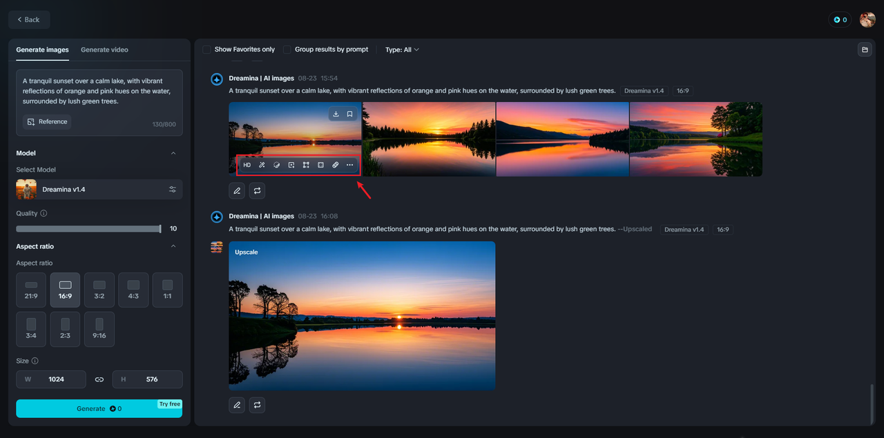884x438 pixels.
Task: Click the edit pencil under the upscaled image
Action: 237,405
